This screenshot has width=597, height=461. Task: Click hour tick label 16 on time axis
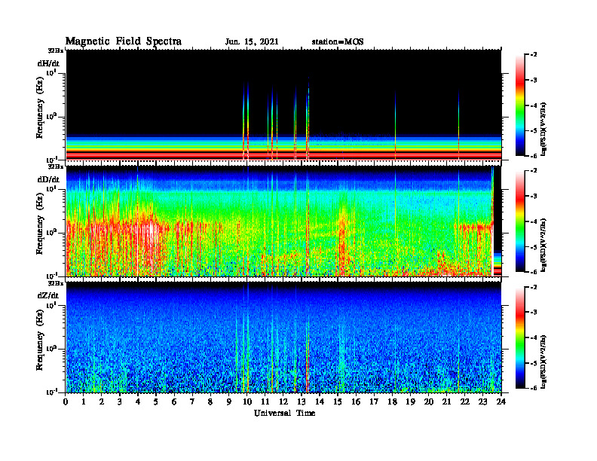pyautogui.click(x=356, y=401)
